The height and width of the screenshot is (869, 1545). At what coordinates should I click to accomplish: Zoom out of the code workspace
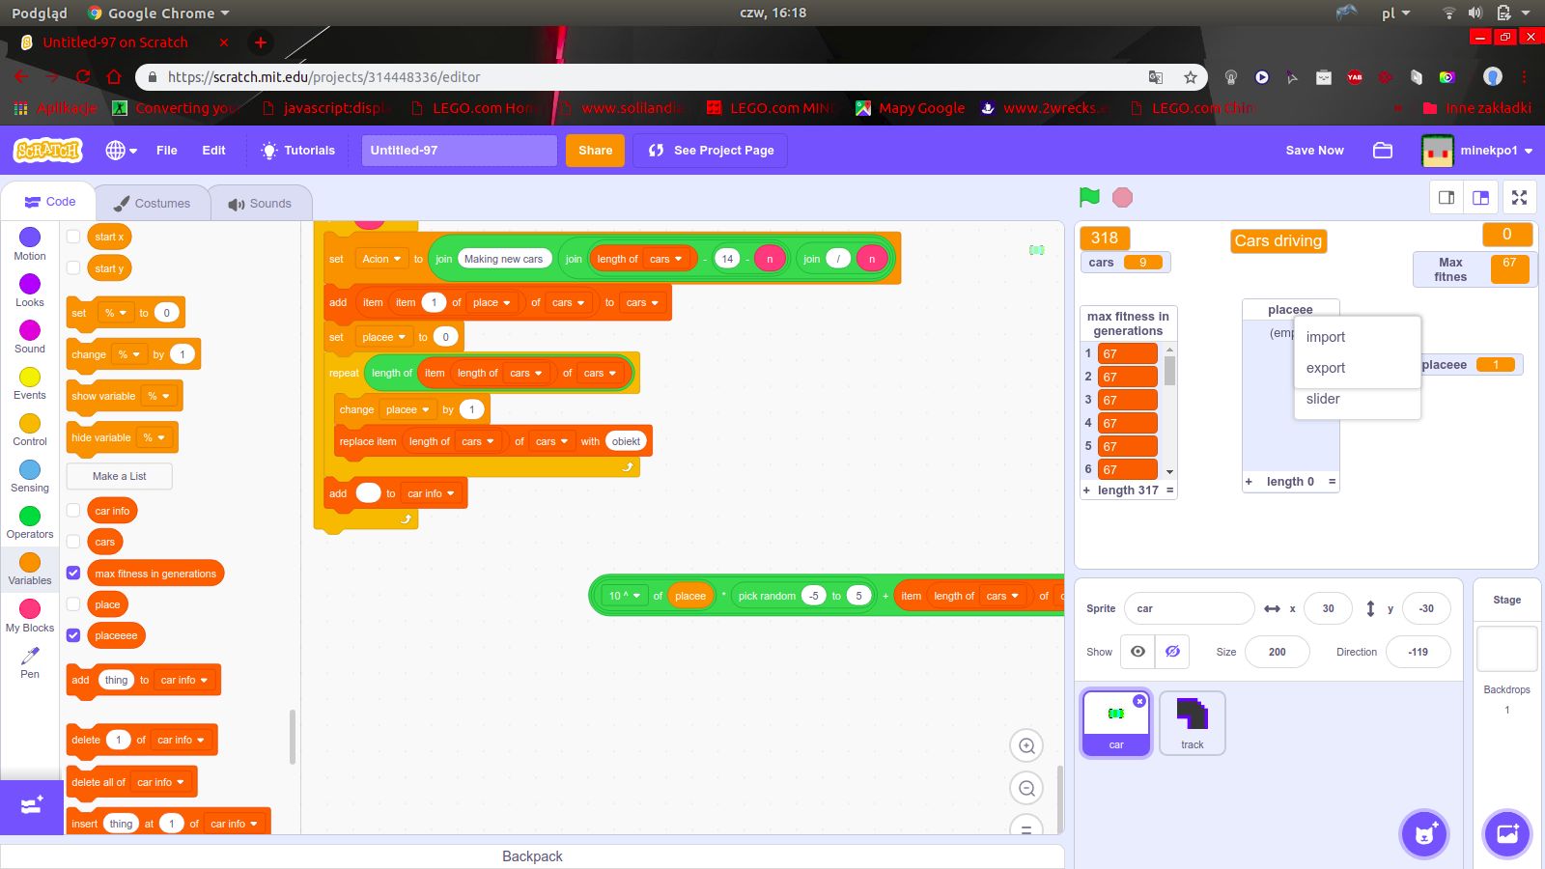1026,789
